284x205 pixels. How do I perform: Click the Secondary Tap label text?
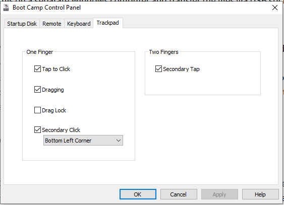181,69
